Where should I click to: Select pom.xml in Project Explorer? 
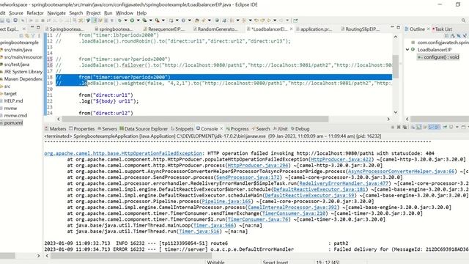13,122
